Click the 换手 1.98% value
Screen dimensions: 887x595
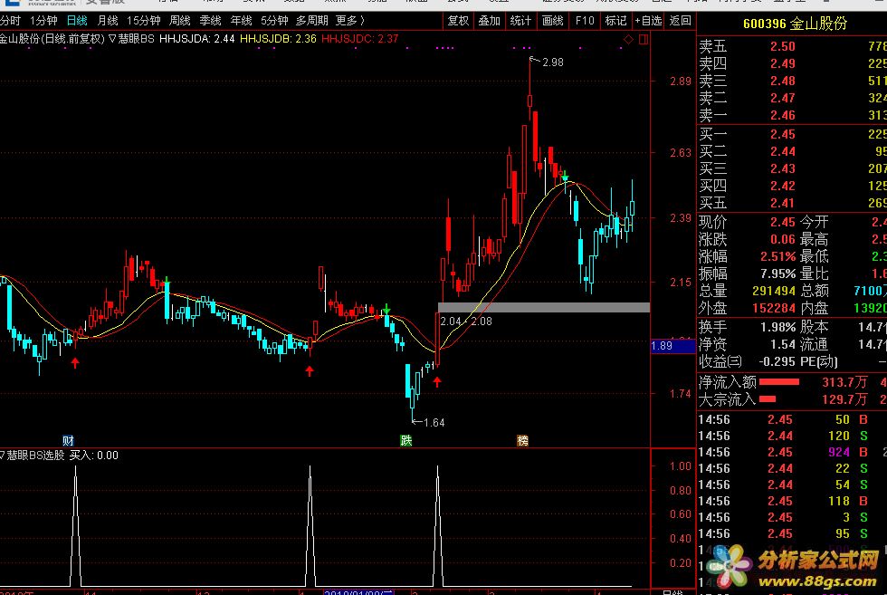pos(778,327)
